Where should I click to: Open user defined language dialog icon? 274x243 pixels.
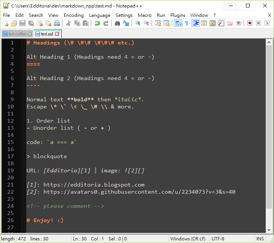204,23
